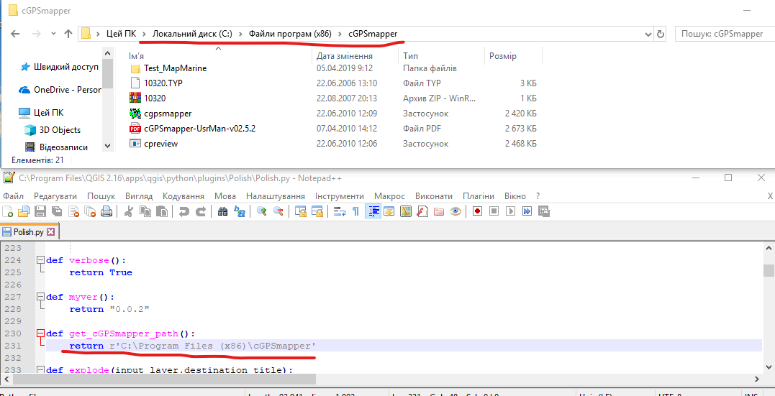Click the Redo arrow icon

(200, 211)
